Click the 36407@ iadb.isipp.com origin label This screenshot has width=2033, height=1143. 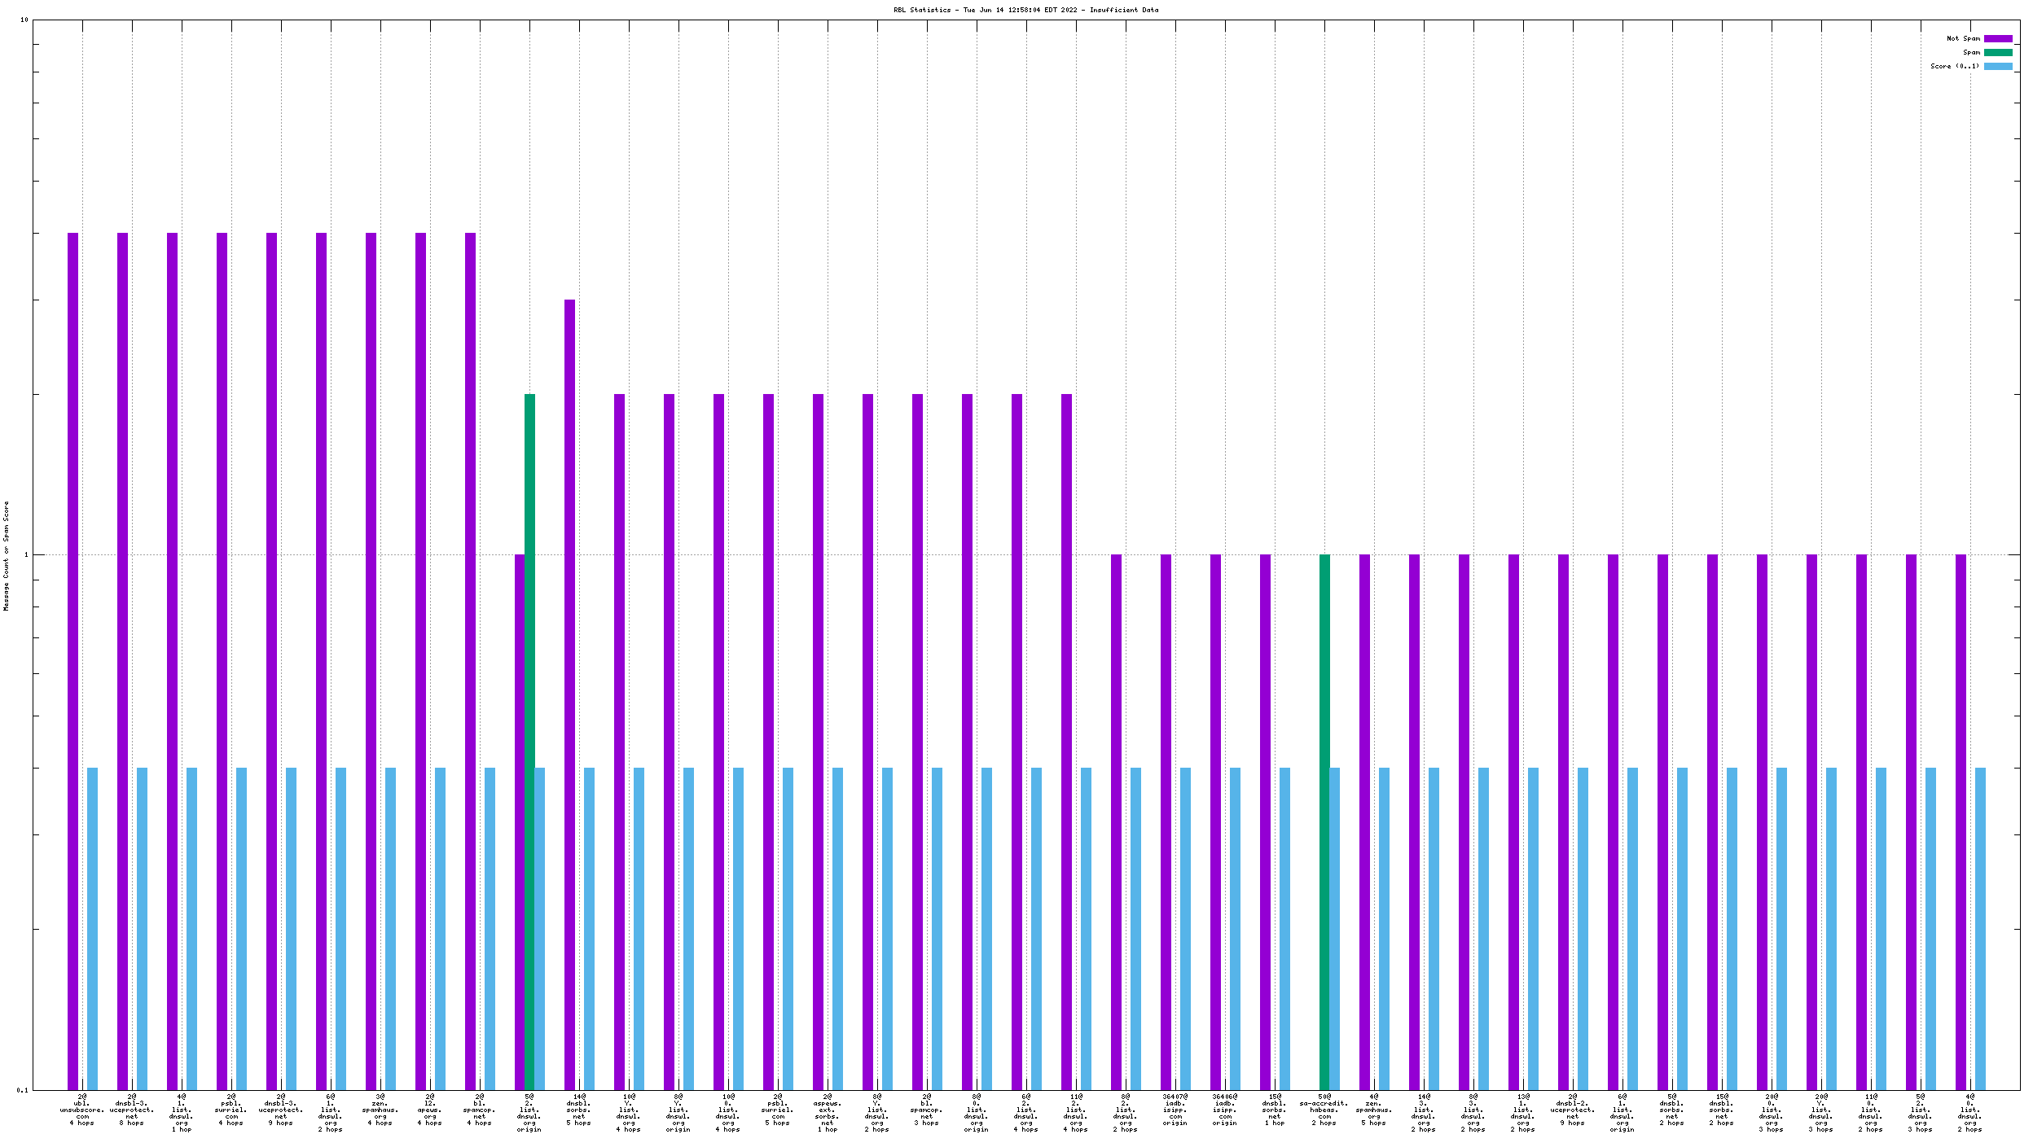pyautogui.click(x=1175, y=1110)
